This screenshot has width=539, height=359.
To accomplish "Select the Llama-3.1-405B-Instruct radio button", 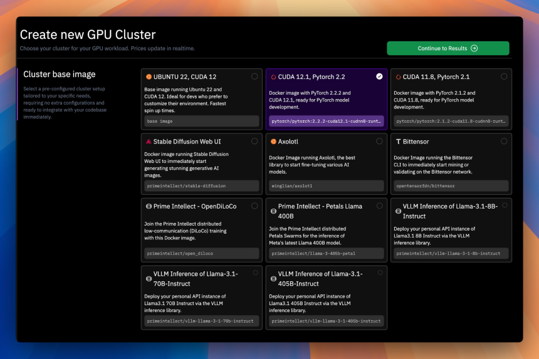I will coord(380,273).
